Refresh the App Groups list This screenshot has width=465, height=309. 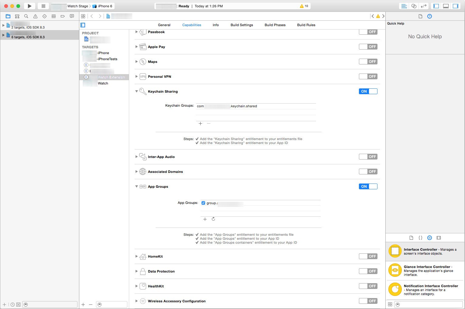click(213, 219)
